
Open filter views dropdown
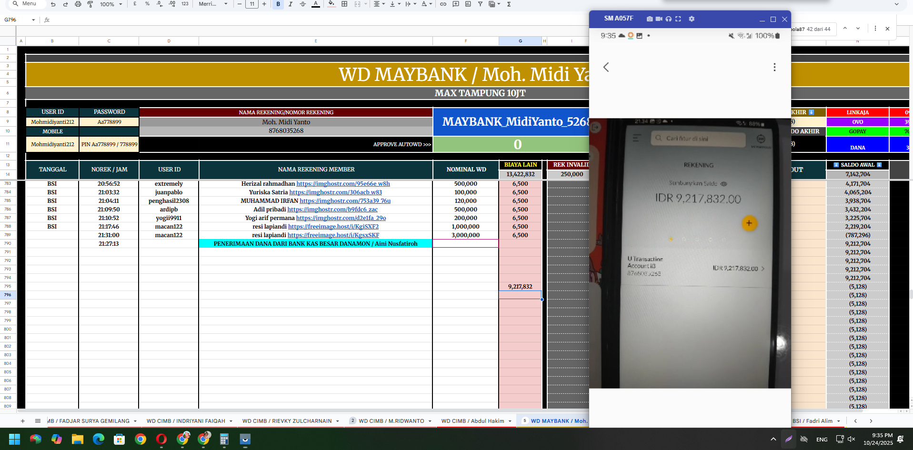(x=494, y=4)
